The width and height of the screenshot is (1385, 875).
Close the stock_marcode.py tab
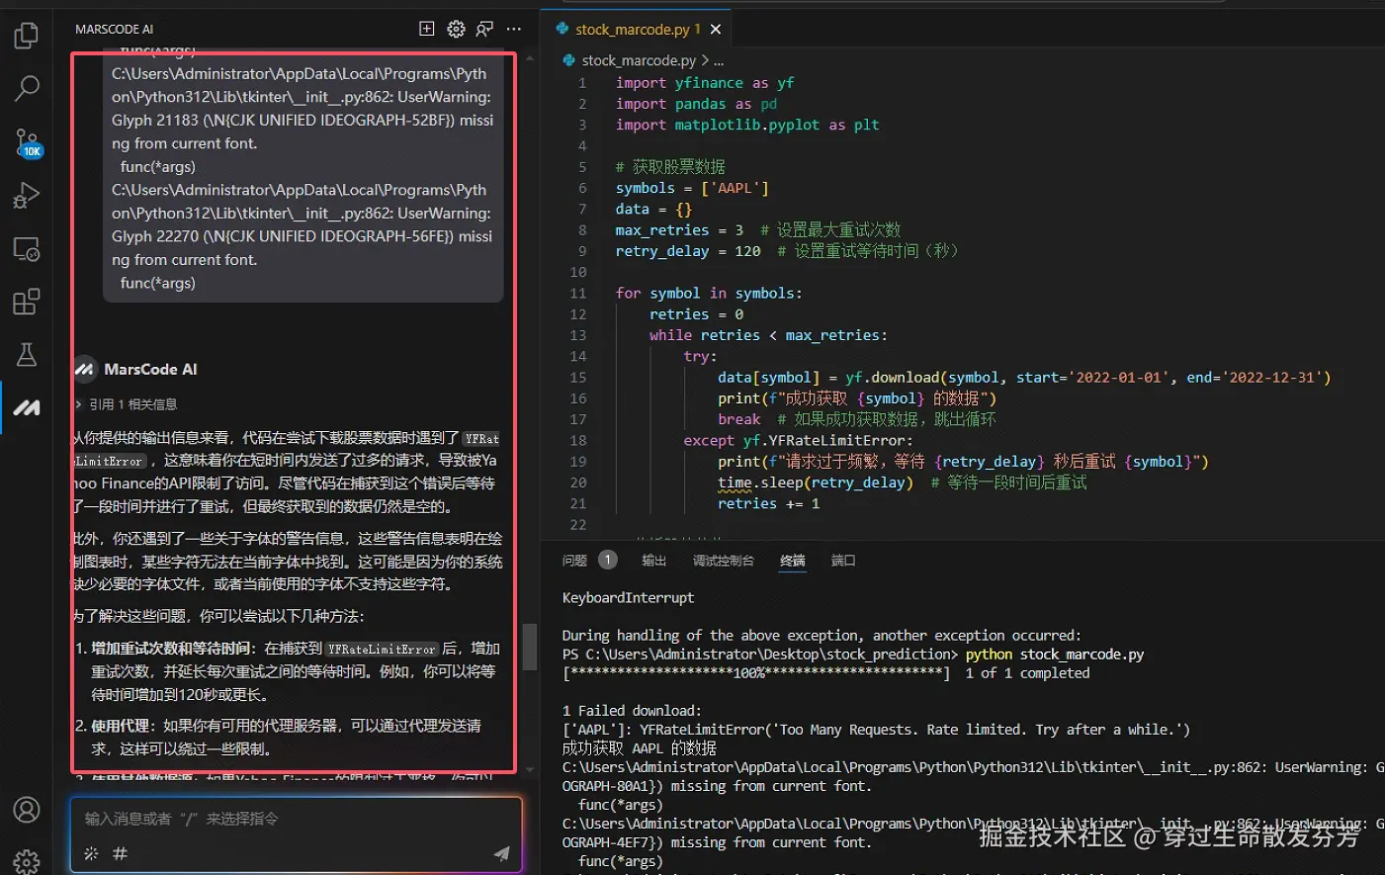(716, 30)
